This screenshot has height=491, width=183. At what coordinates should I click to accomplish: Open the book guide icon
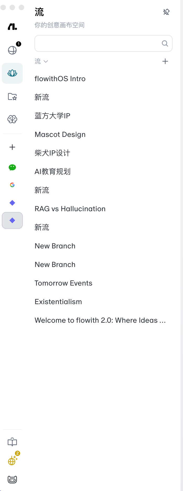click(x=12, y=442)
